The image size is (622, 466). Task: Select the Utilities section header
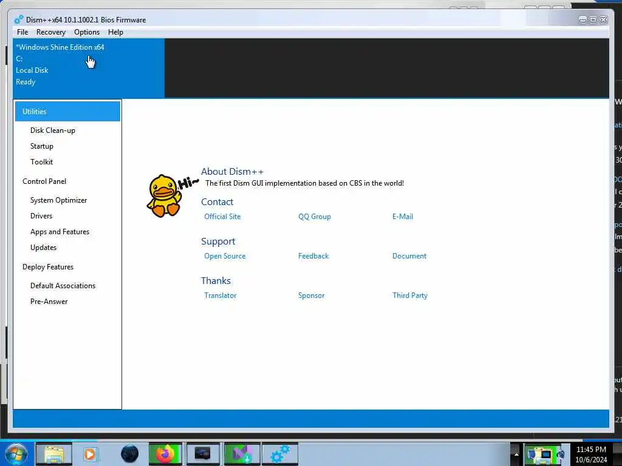click(67, 112)
